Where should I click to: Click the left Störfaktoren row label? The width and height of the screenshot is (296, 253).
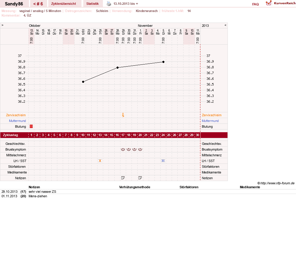[x=17, y=167]
